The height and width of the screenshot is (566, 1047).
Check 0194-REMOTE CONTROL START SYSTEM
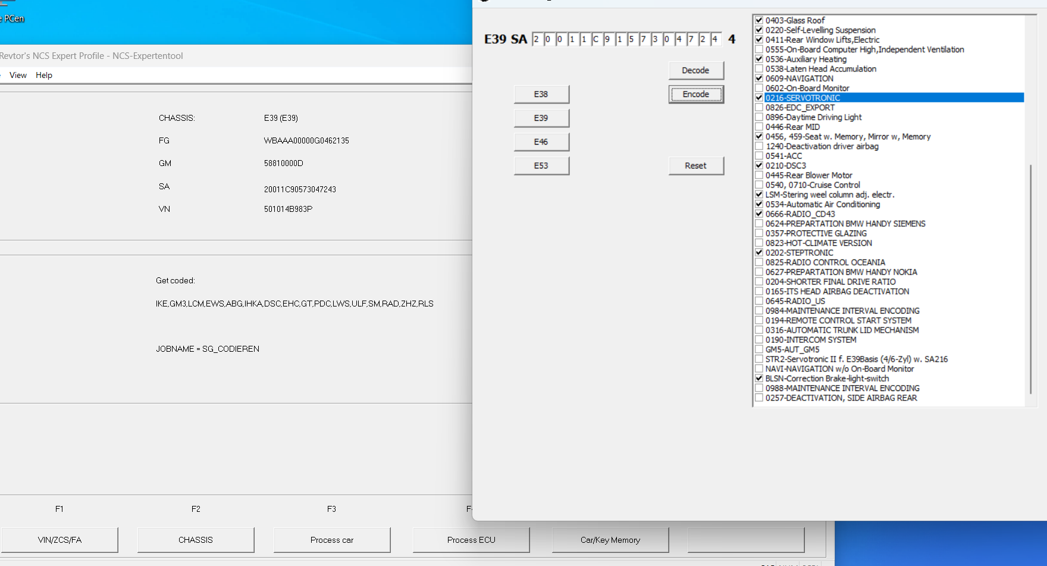(759, 320)
